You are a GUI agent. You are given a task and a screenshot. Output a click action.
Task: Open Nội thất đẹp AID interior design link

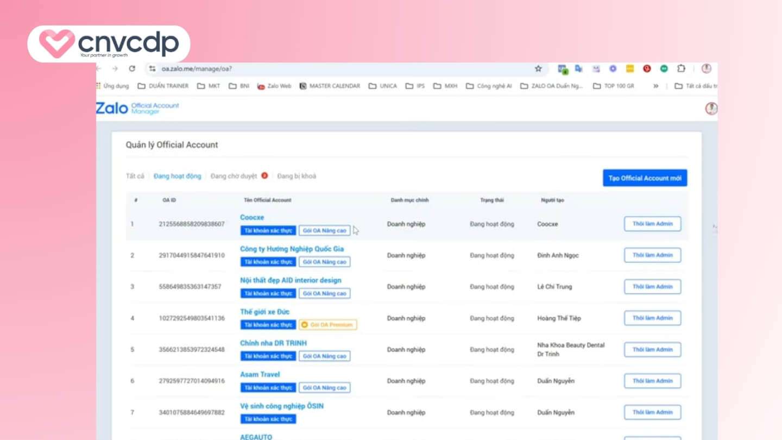[291, 280]
